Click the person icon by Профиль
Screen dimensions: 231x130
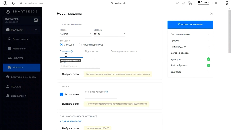tap(8, 86)
